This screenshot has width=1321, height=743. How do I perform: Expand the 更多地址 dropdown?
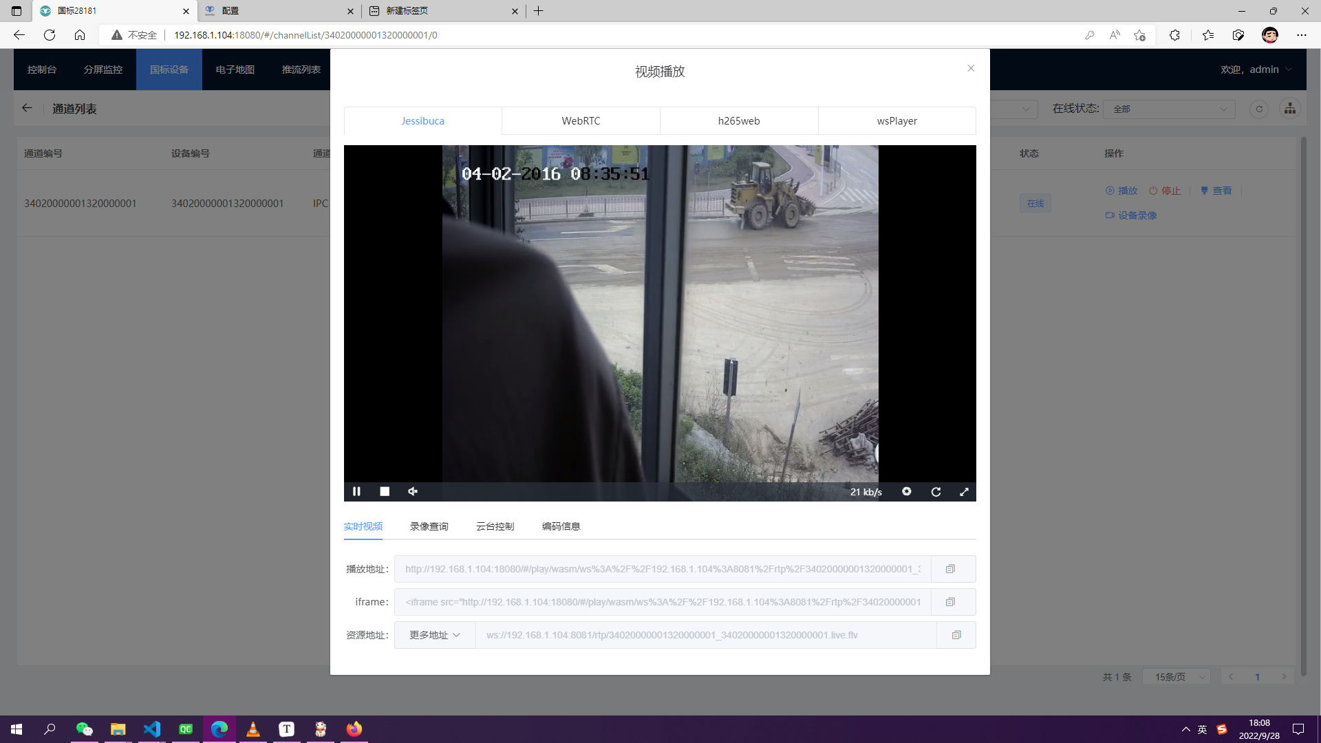(434, 635)
